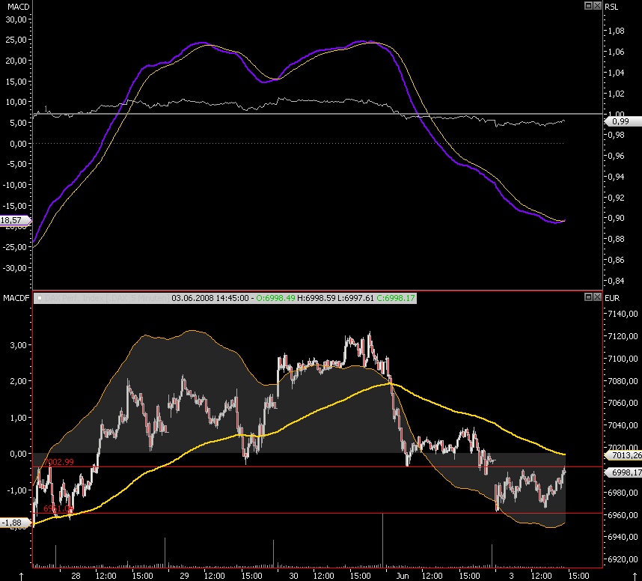Click the -30,00 MACD axis label

click(x=15, y=268)
